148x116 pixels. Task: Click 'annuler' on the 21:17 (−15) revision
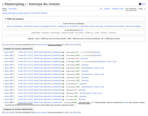pyautogui.click(x=84, y=58)
